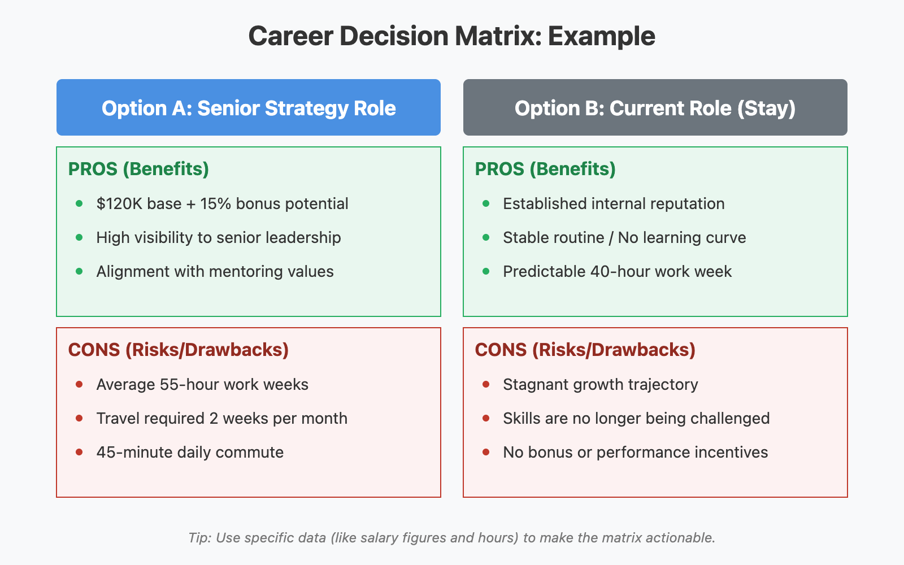Click 'No bonus or performance incentives' item
The height and width of the screenshot is (565, 904).
point(635,452)
